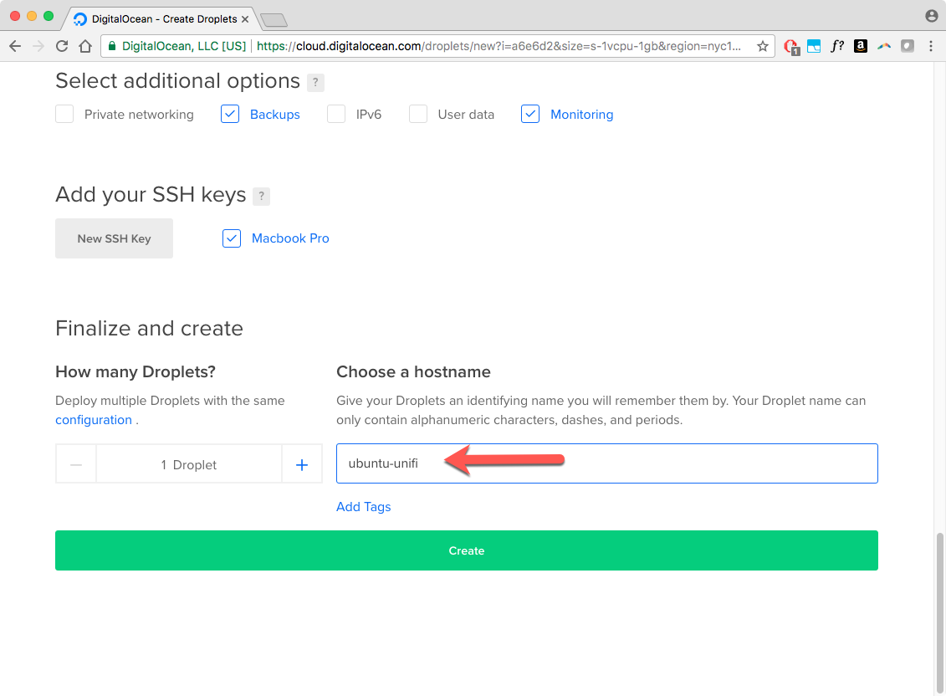Follow the configuration link
The width and height of the screenshot is (946, 696).
pyautogui.click(x=94, y=420)
